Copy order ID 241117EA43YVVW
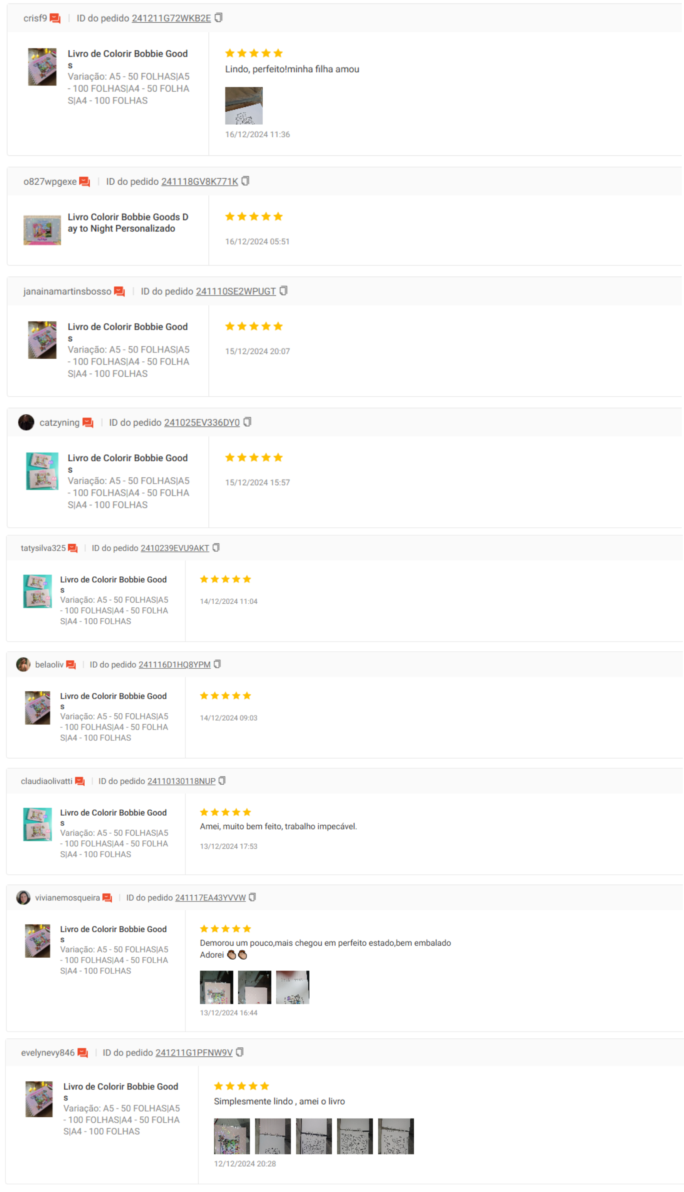Image resolution: width=684 pixels, height=1192 pixels. tap(252, 897)
